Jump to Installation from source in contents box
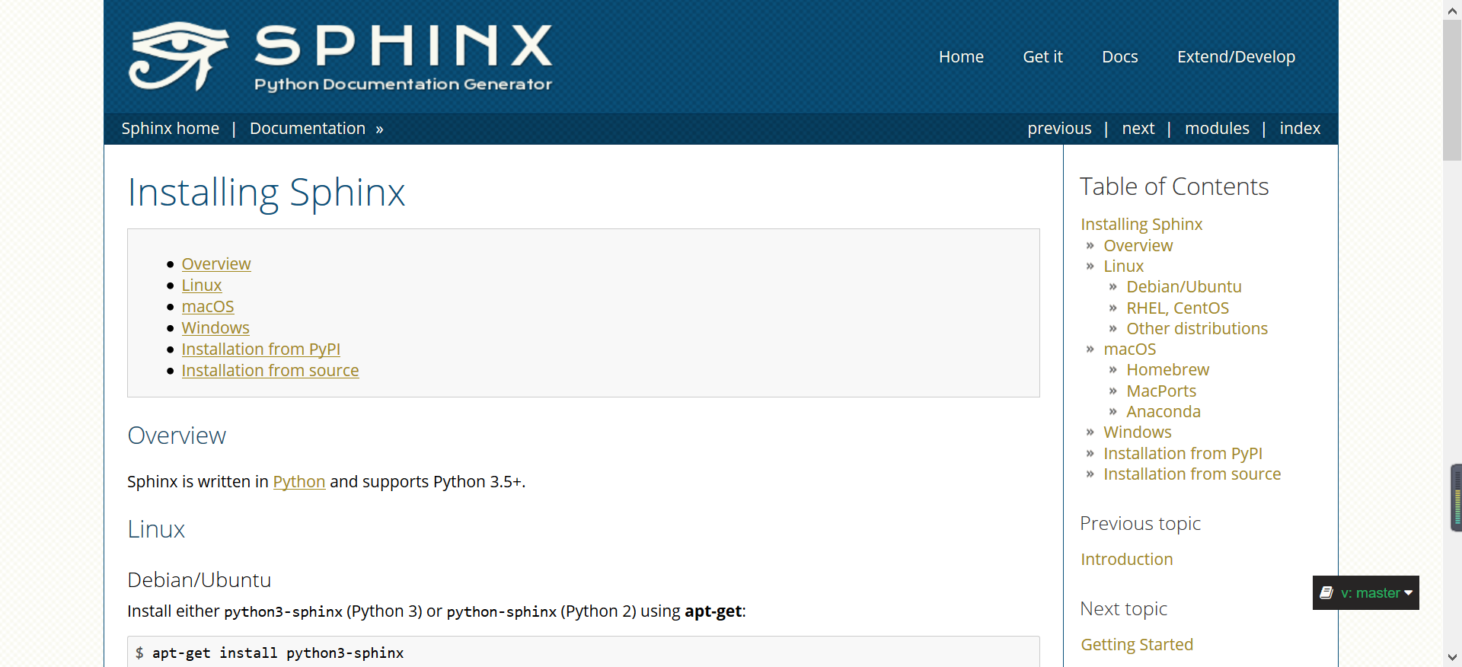Image resolution: width=1462 pixels, height=667 pixels. coord(270,371)
